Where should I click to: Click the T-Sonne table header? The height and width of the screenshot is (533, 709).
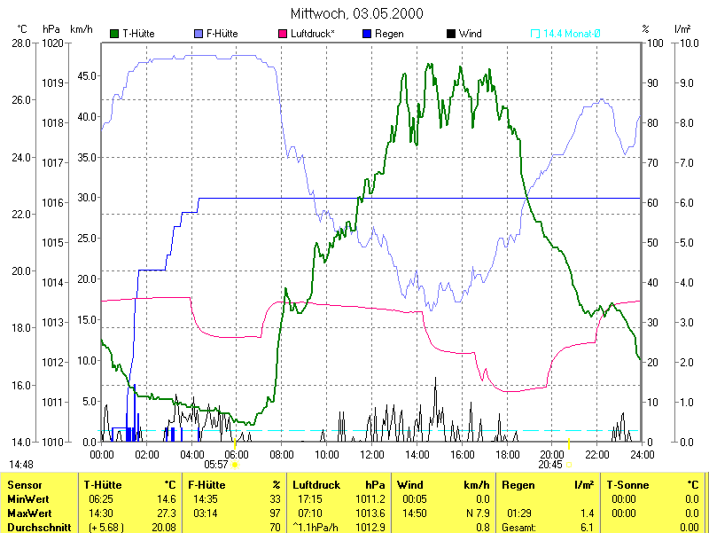click(x=628, y=485)
